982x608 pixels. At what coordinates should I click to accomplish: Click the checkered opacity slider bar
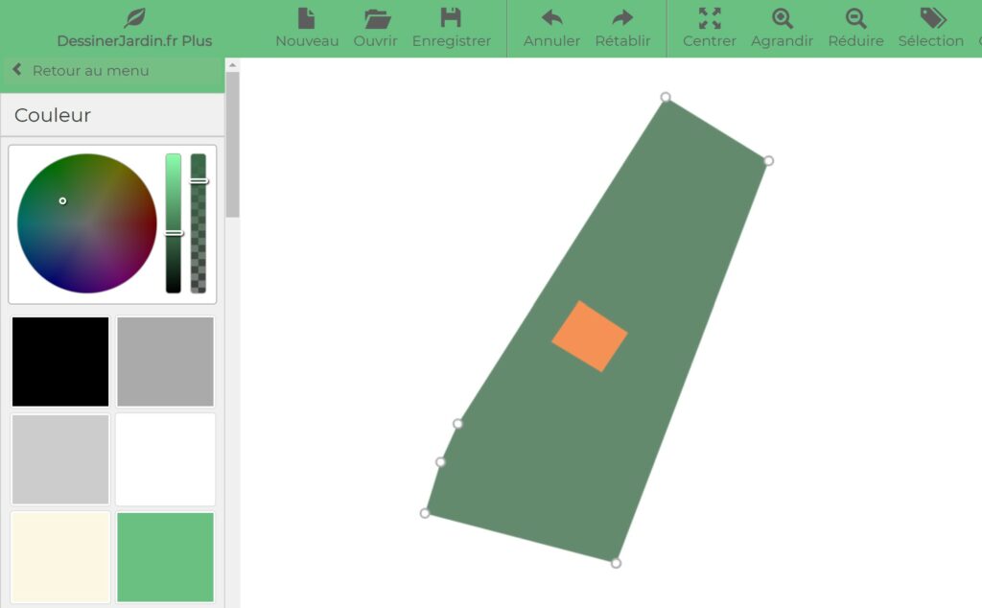[x=199, y=222]
